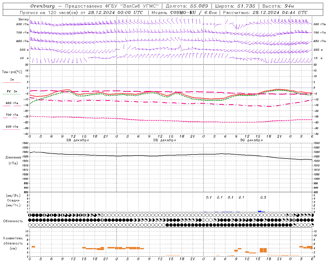327x261 pixels.
Task: Click the "Тем-ра(°C)" temperature panel label
Action: click(x=12, y=72)
